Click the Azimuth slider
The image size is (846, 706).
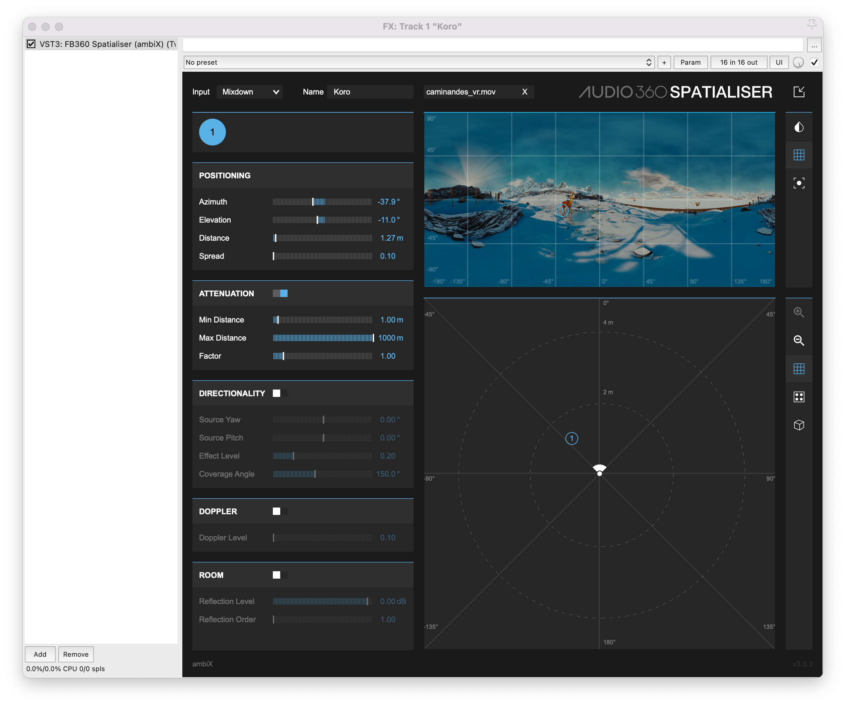pos(322,202)
